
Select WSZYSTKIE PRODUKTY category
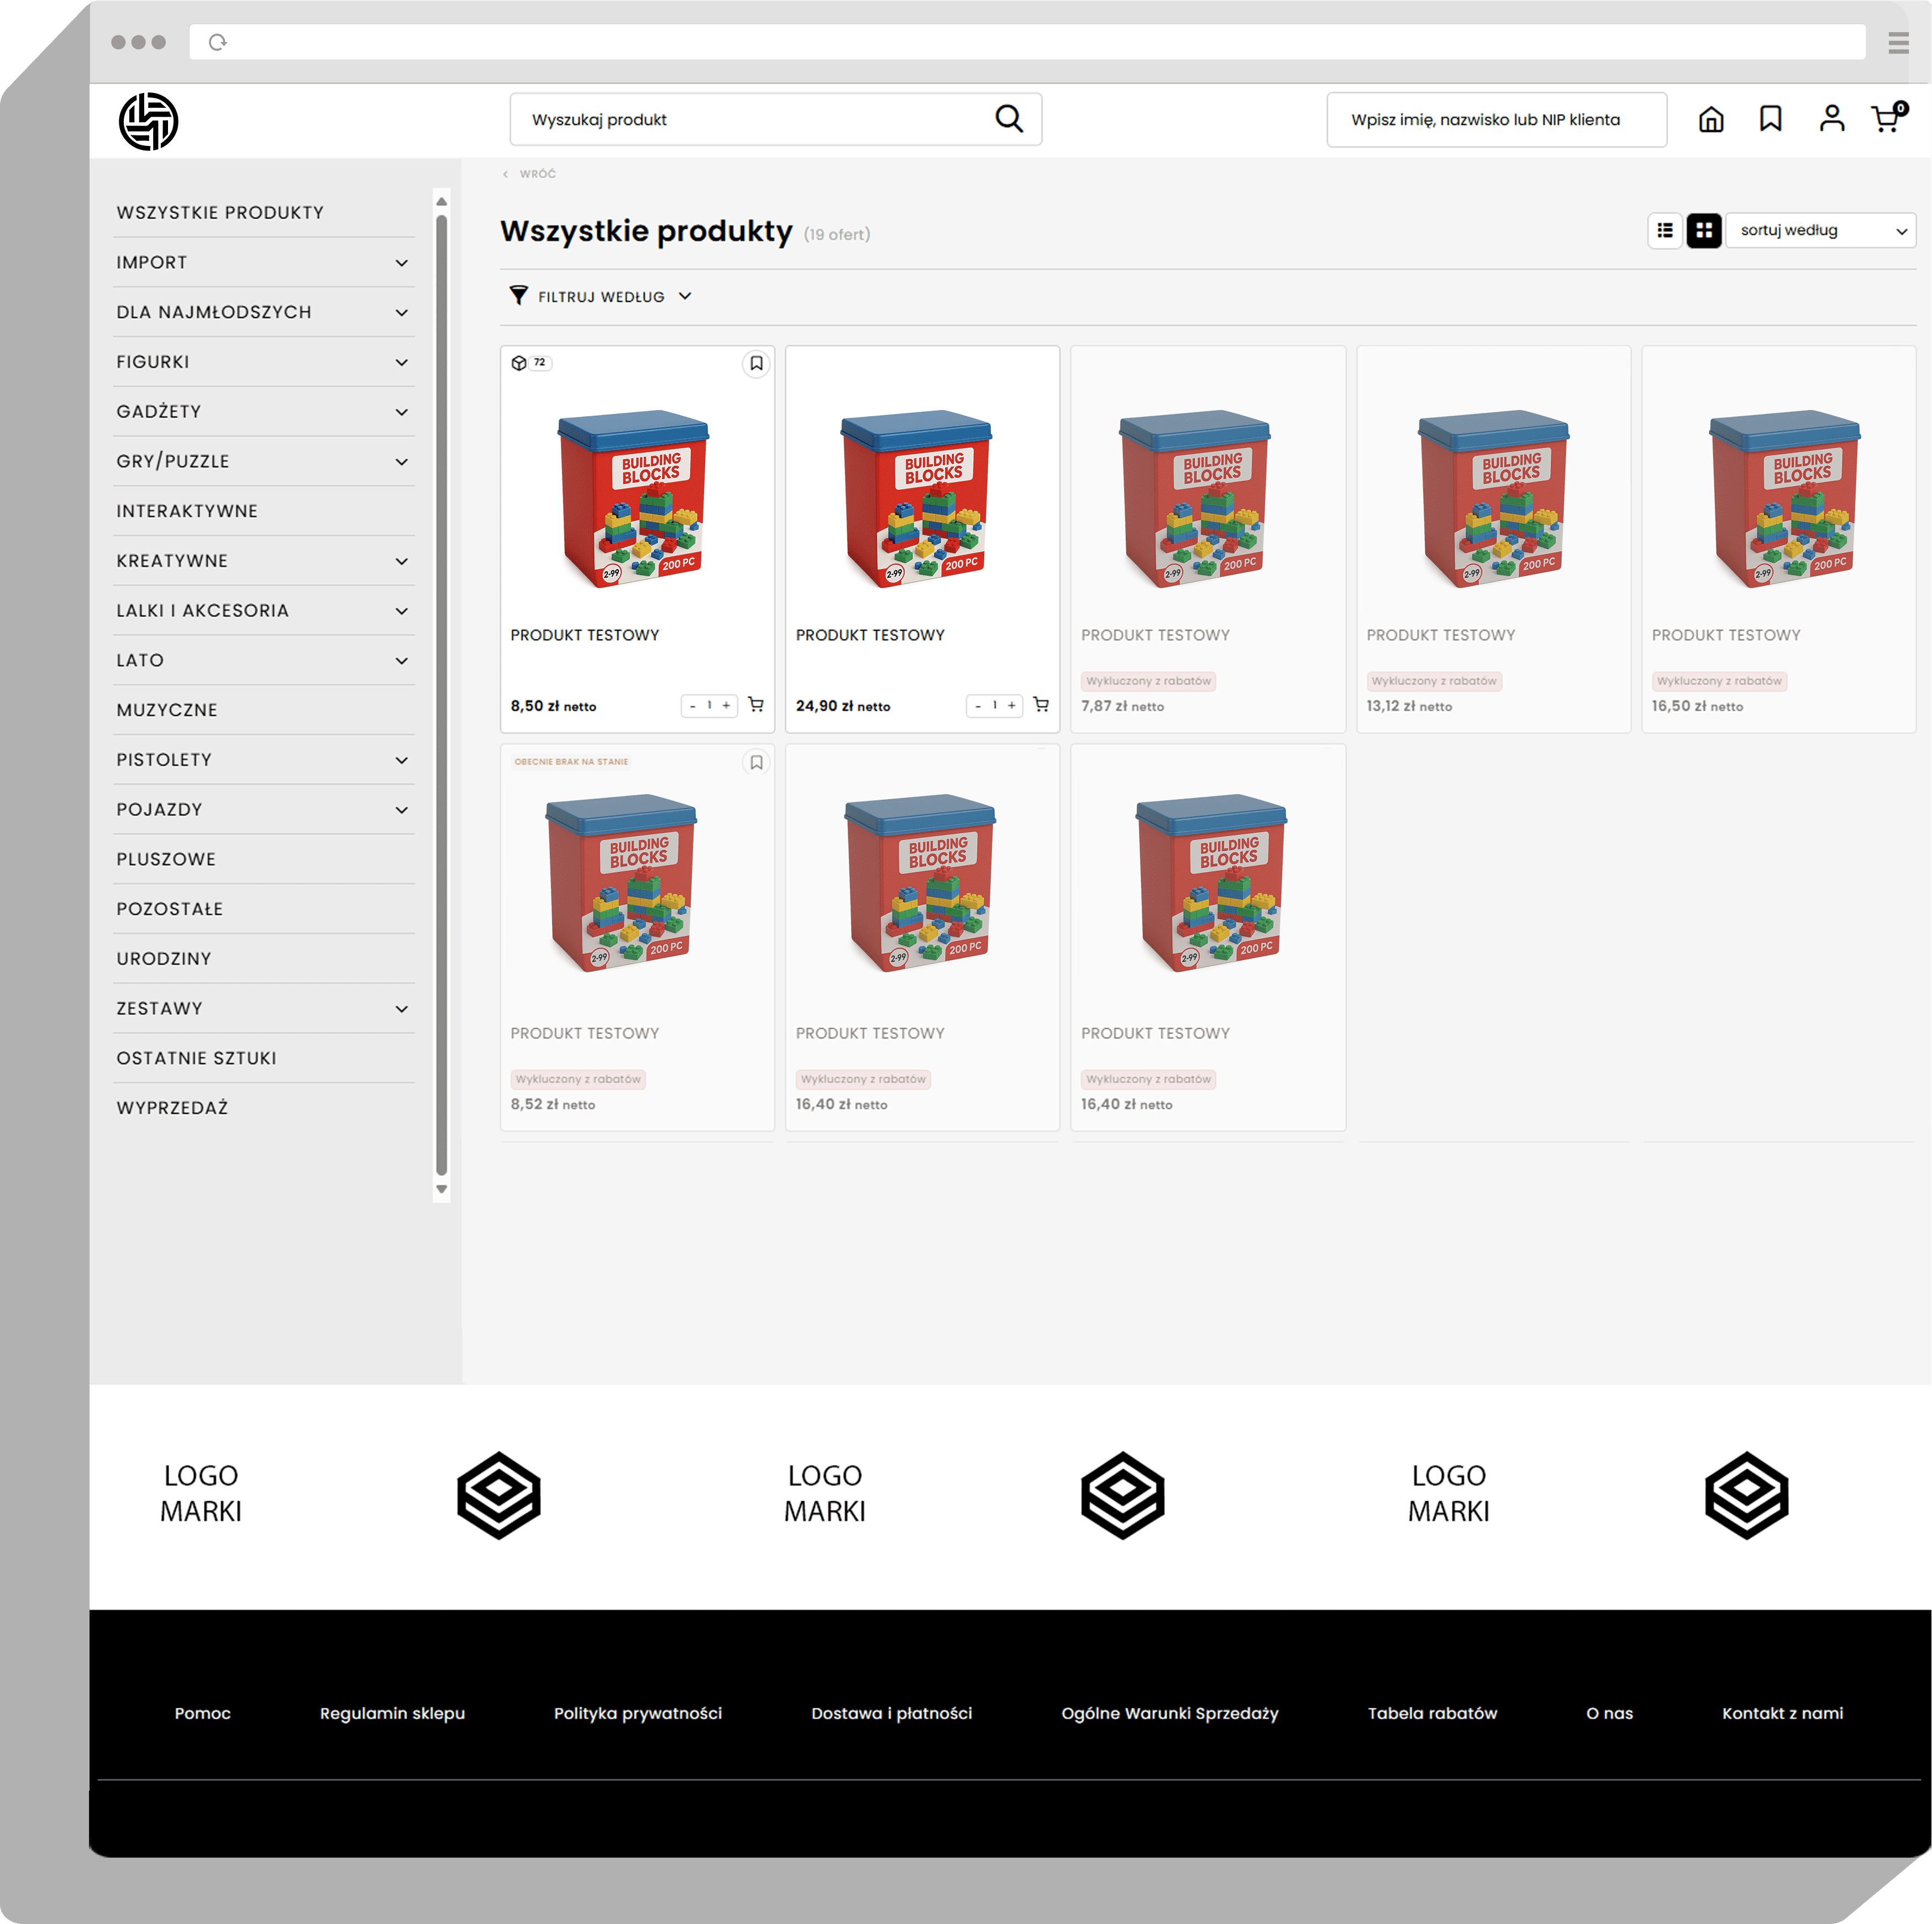[x=220, y=212]
